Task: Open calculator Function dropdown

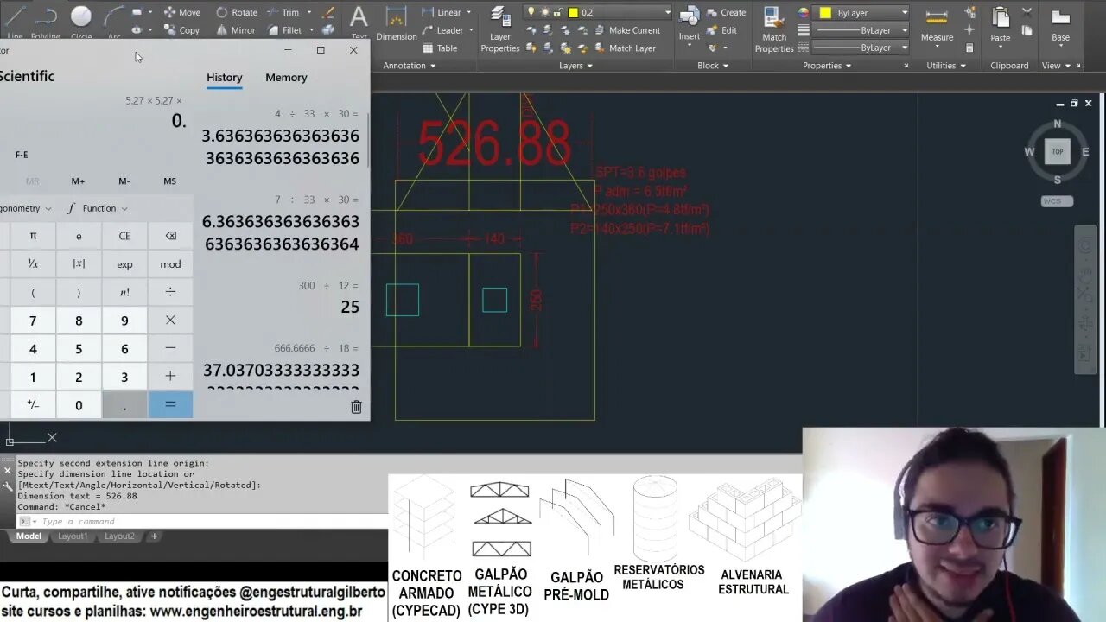Action: 98,208
